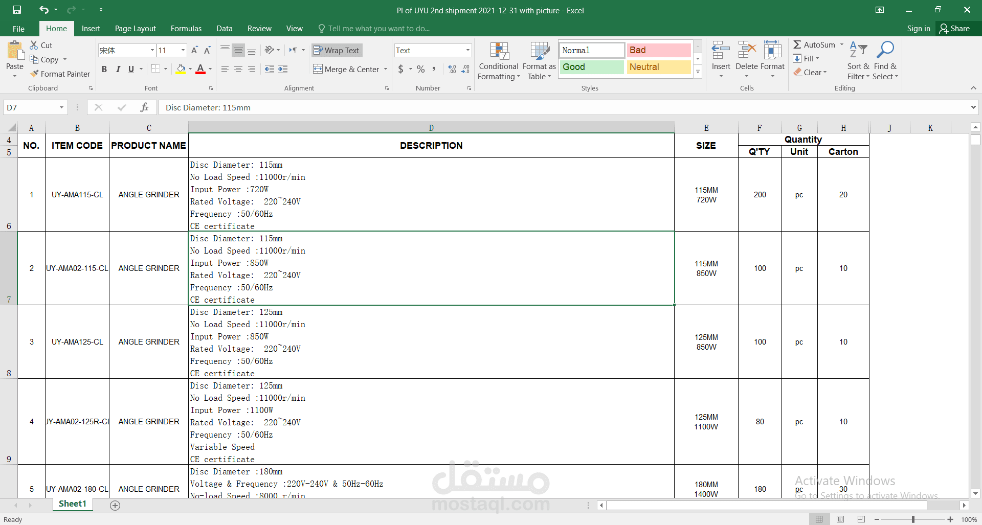This screenshot has width=982, height=525.
Task: Switch to the Page Layout tab
Action: coord(135,29)
